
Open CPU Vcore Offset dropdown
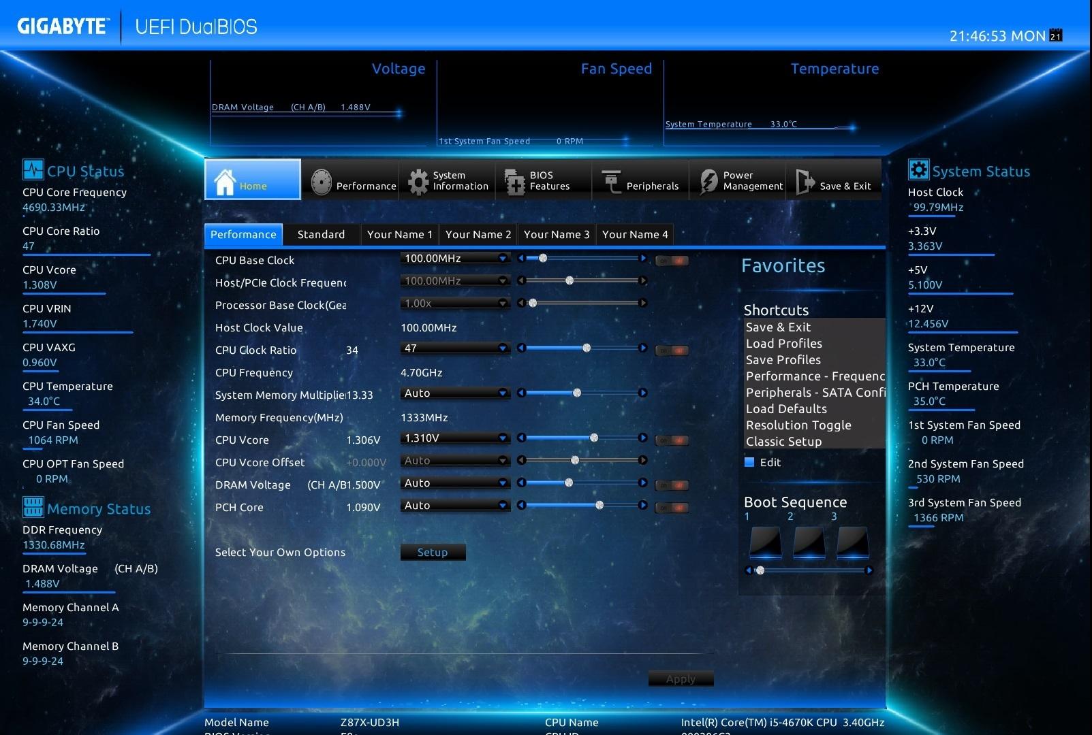[x=454, y=460]
